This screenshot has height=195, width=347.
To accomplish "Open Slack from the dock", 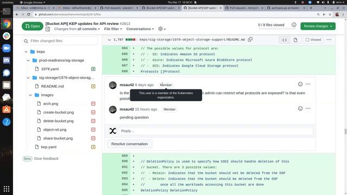I will point(7,36).
